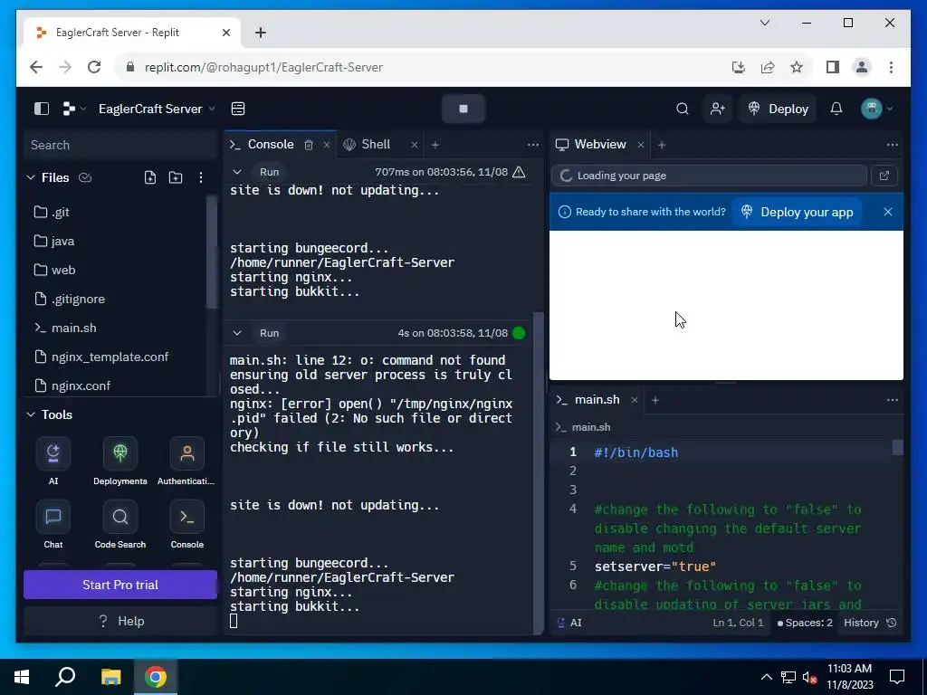Screen dimensions: 927x695
Task: Open the Code Search tool
Action: 120,525
